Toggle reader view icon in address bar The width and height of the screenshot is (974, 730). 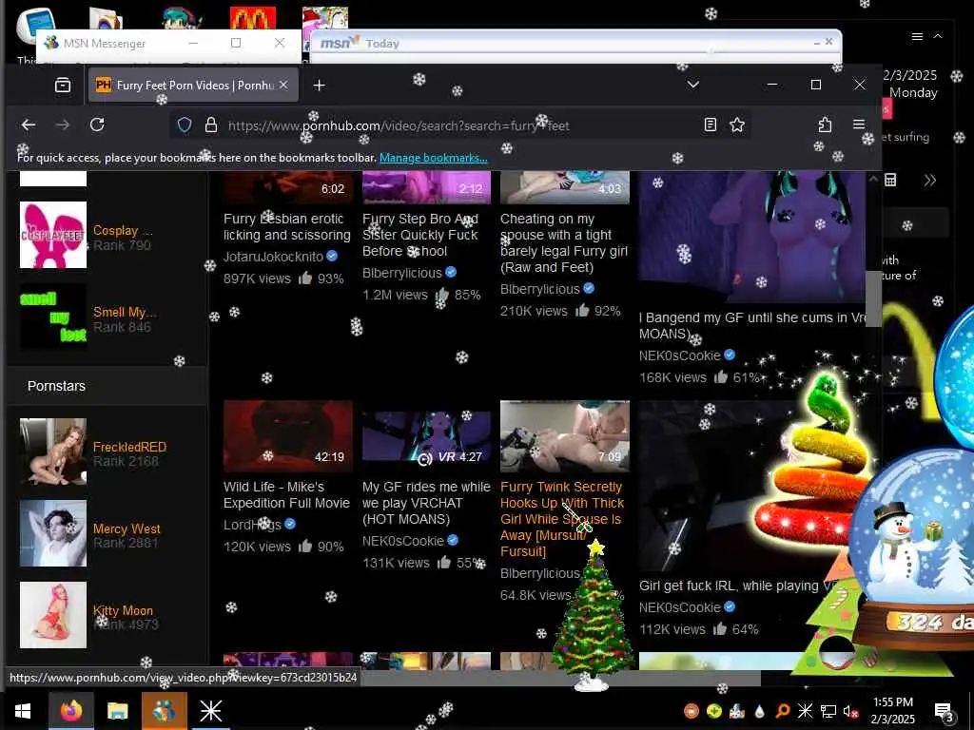[x=710, y=125]
